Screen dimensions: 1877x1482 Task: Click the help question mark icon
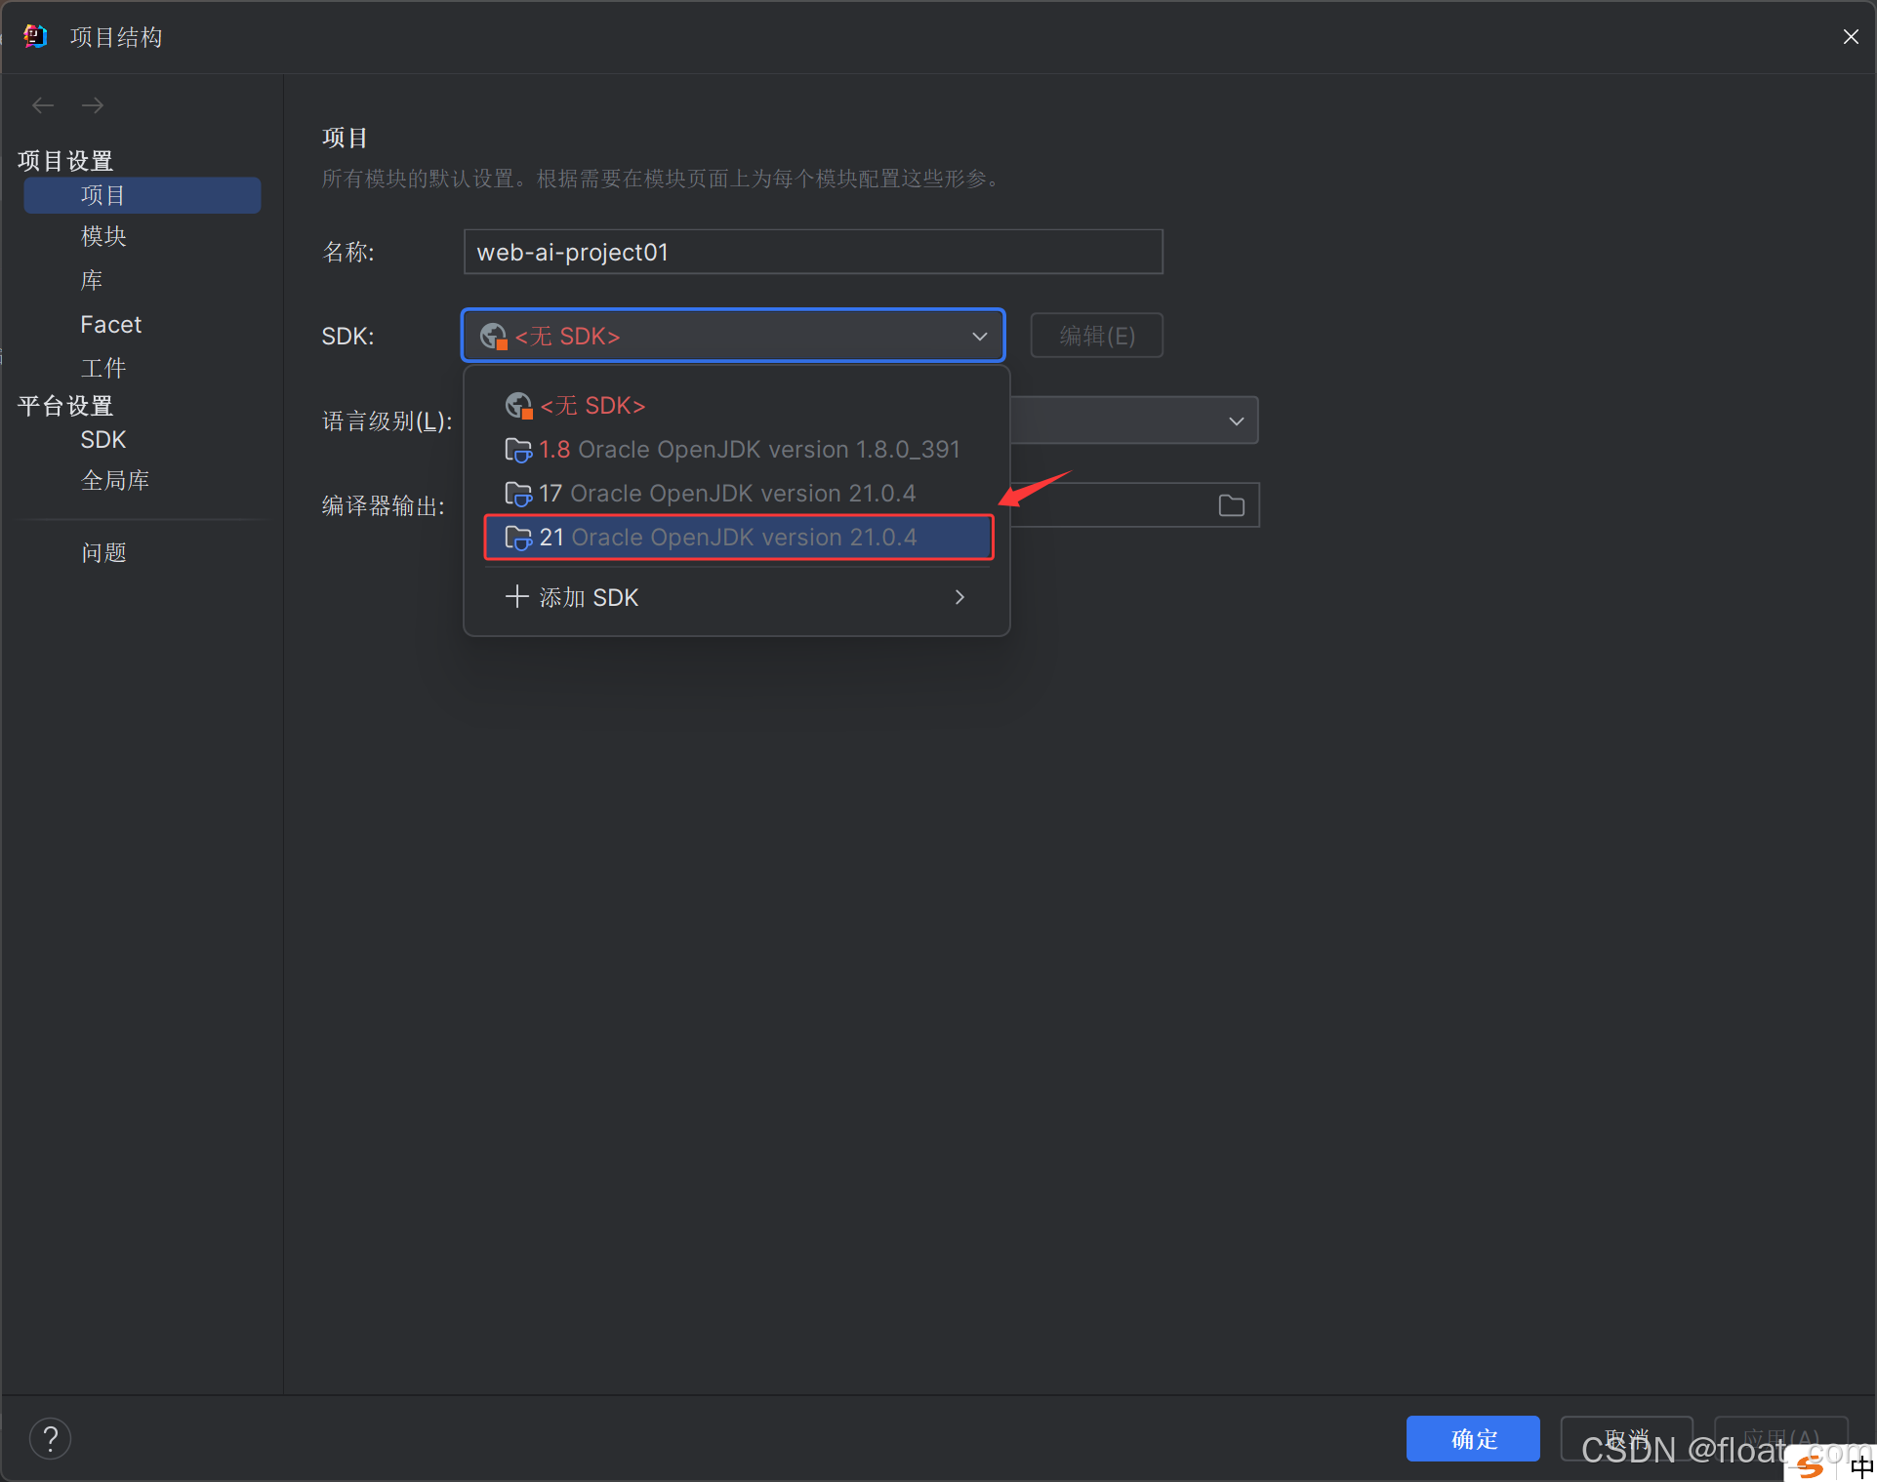pos(50,1438)
